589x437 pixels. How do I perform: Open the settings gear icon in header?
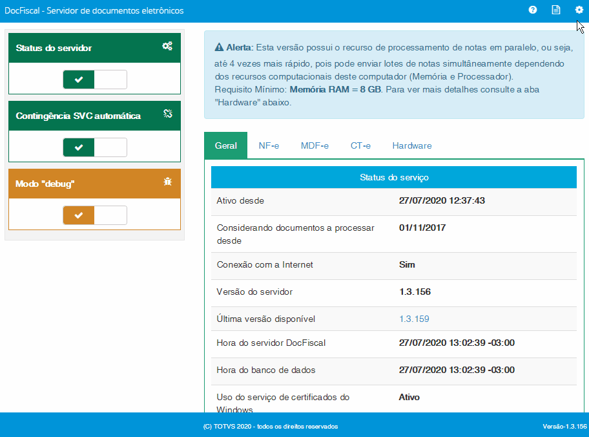tap(579, 10)
